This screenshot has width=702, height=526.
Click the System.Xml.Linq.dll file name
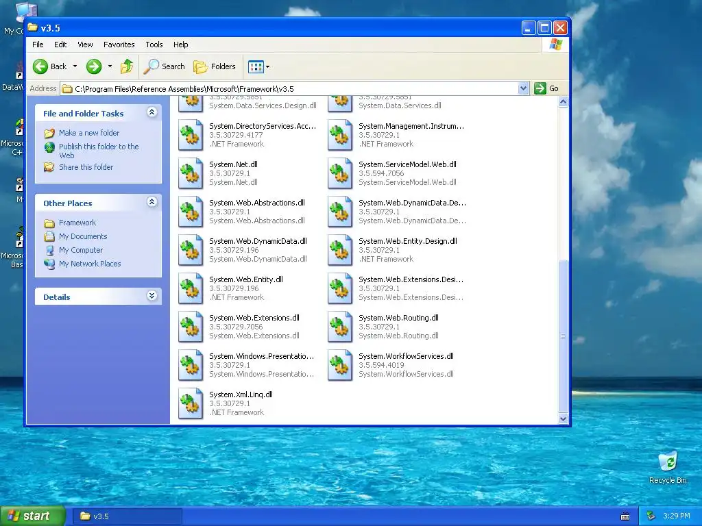241,394
